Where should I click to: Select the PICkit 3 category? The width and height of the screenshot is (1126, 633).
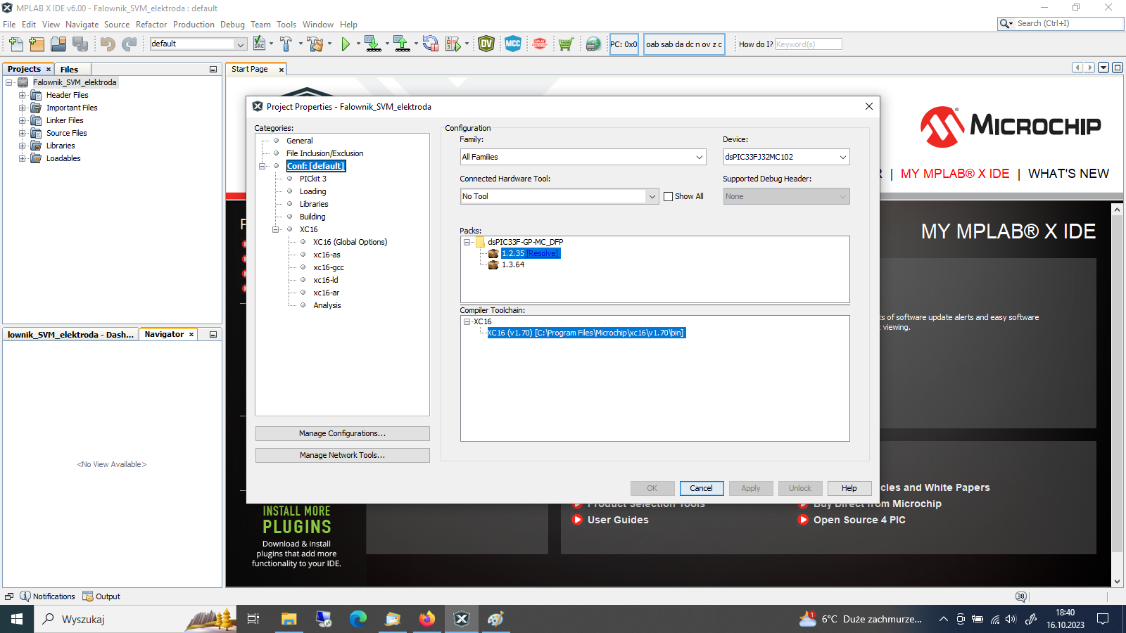[x=313, y=179]
